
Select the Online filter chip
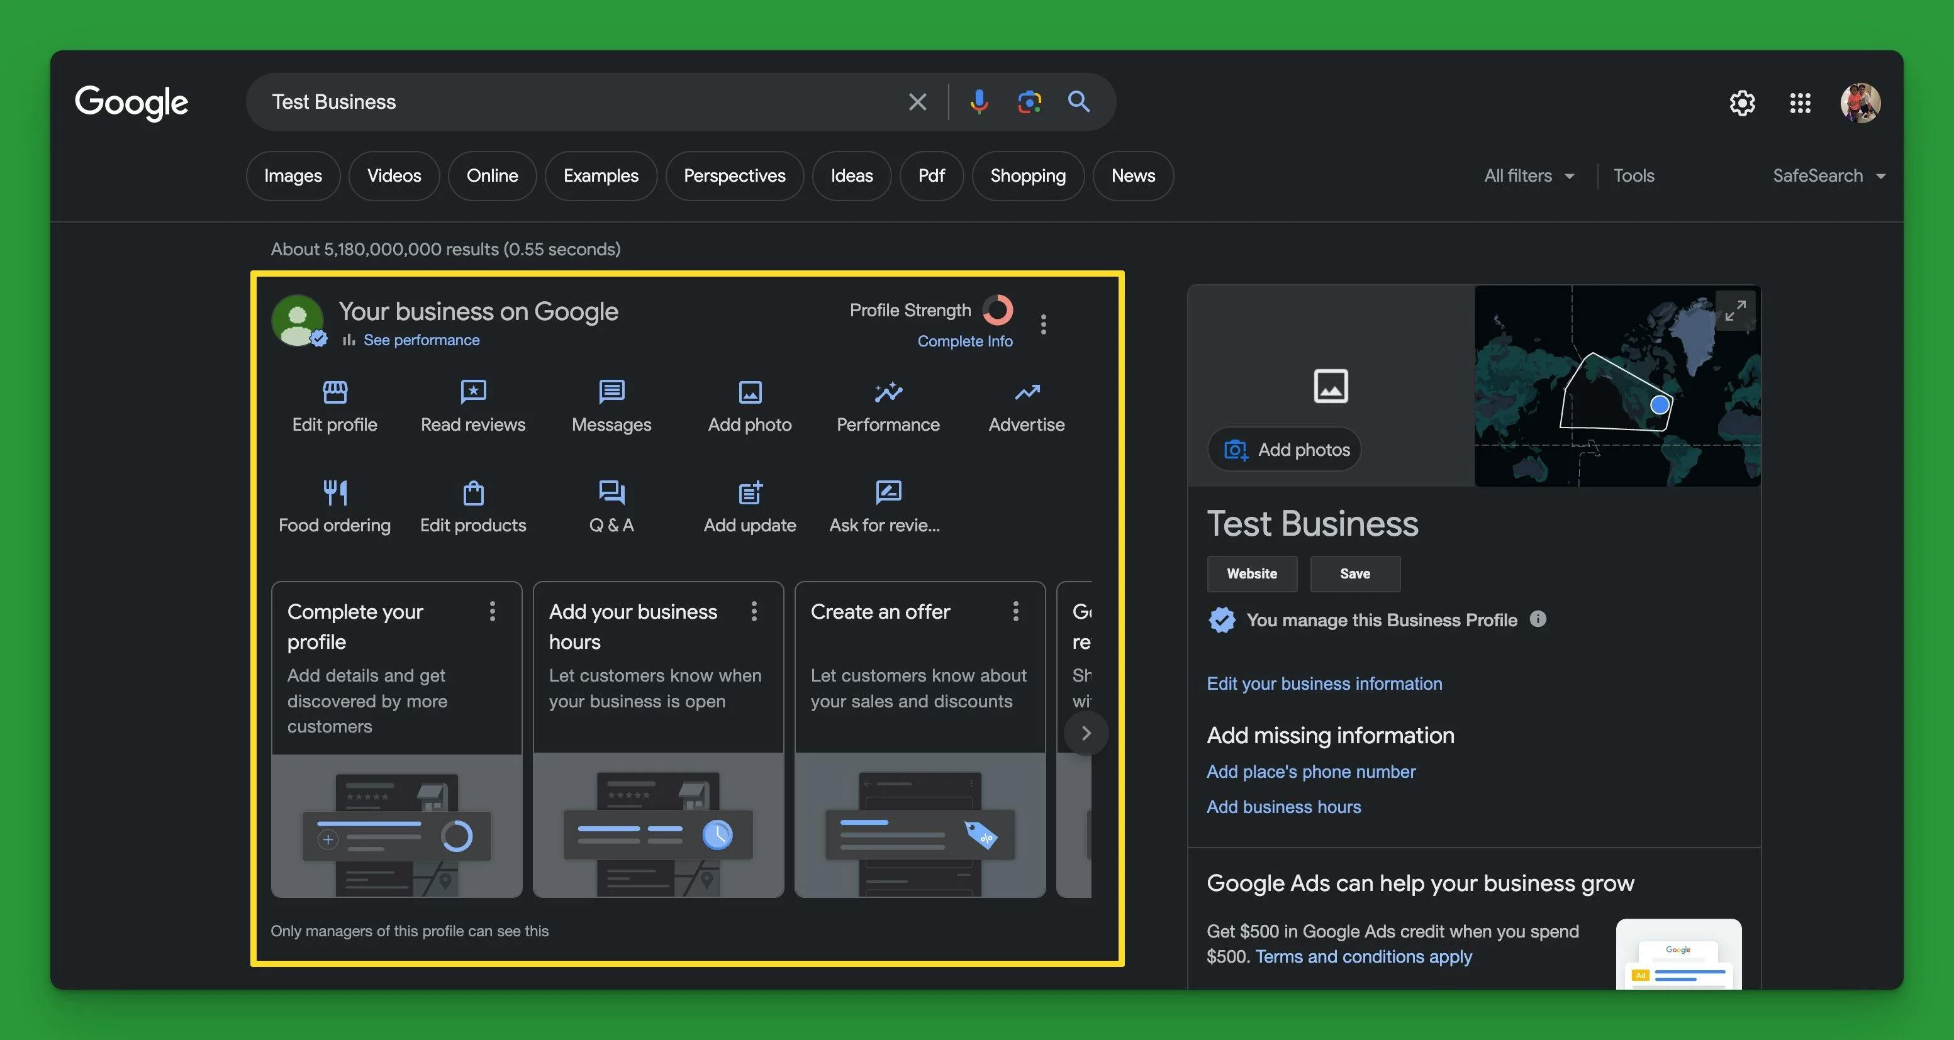point(493,176)
